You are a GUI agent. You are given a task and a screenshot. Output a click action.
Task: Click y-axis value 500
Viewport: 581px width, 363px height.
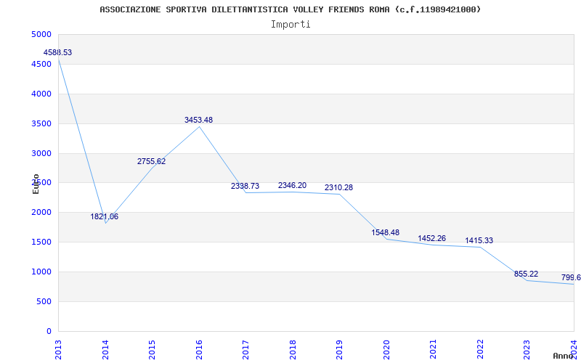click(x=44, y=301)
